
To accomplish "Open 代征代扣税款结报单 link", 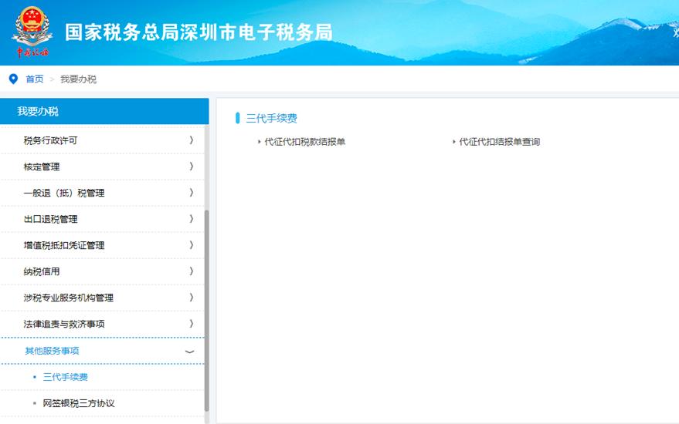I will 304,142.
